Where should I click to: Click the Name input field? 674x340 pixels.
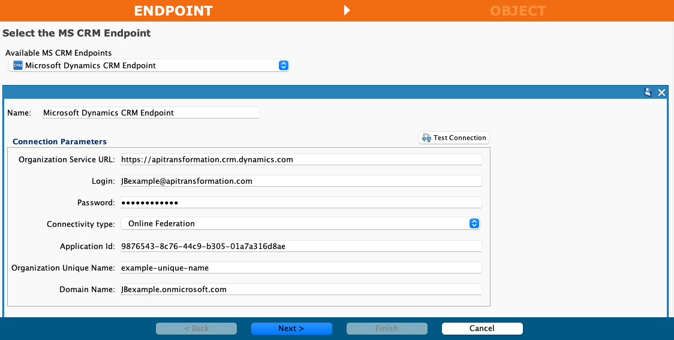[151, 113]
